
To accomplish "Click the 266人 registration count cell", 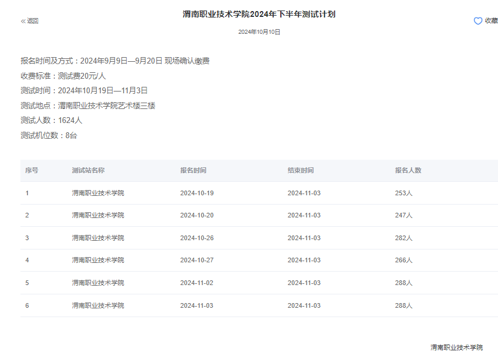I will tap(403, 261).
